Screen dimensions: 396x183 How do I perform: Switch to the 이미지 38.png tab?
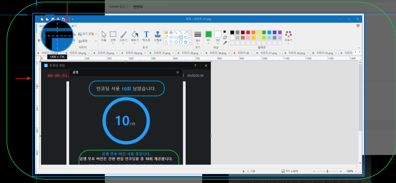[x=190, y=53]
